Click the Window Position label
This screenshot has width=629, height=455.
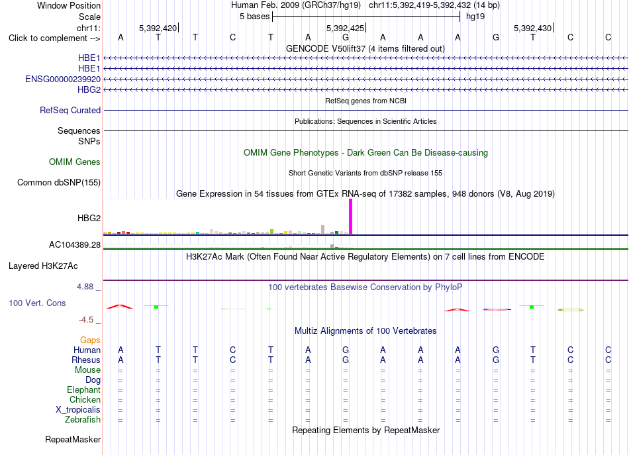pos(69,5)
